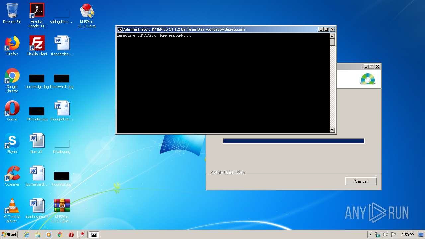Click Show Desktop button in taskbar corner
The width and height of the screenshot is (425, 239).
click(x=421, y=235)
